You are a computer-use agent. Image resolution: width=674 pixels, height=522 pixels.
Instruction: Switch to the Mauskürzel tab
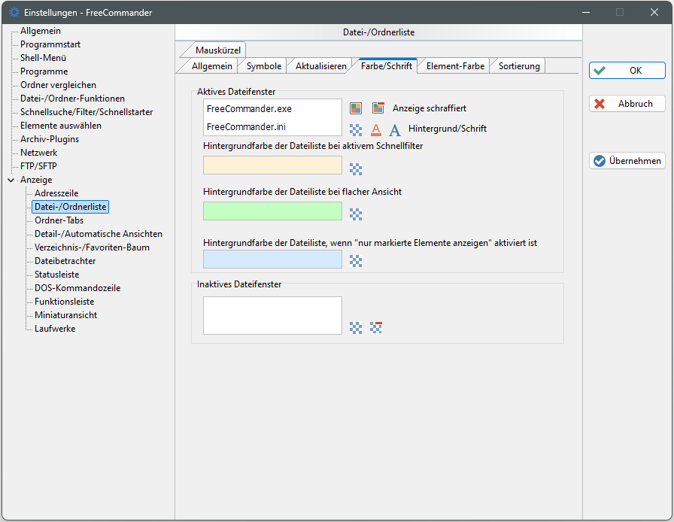click(x=218, y=50)
